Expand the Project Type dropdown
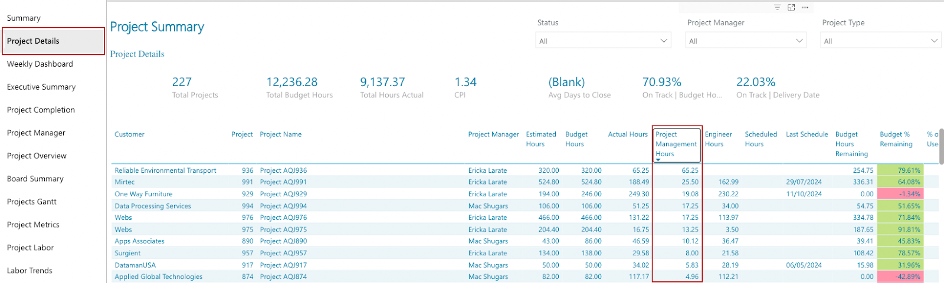944x283 pixels. 881,41
